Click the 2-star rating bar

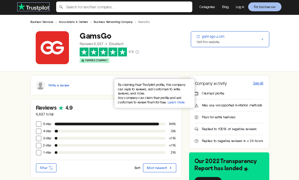tap(110, 145)
